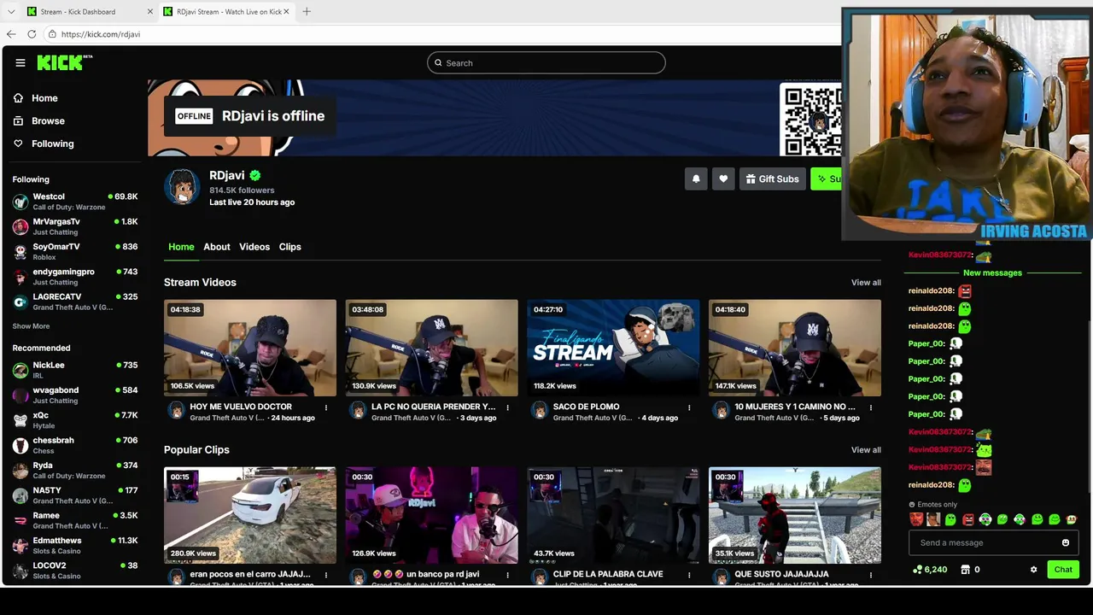View all Stream Videos
The width and height of the screenshot is (1093, 615).
(x=866, y=283)
